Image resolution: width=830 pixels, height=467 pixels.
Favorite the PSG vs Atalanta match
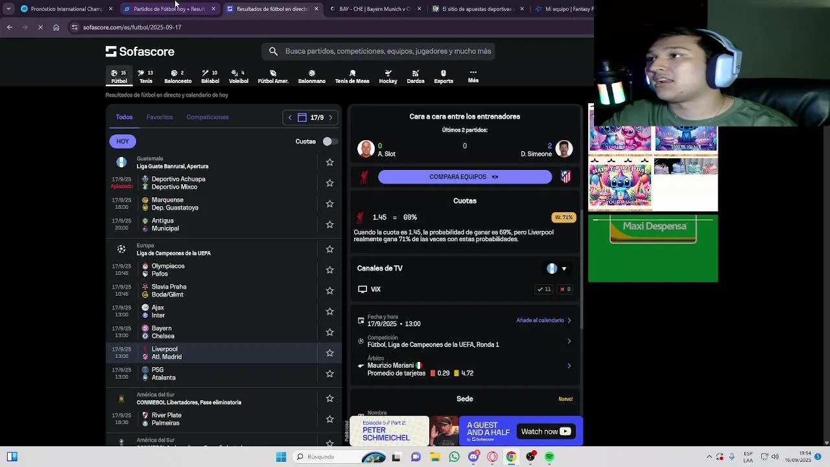[x=329, y=374]
